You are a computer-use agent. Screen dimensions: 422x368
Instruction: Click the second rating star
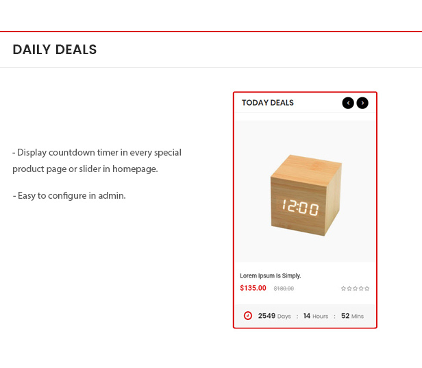click(x=349, y=289)
